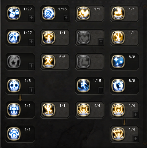
Task: Select the crowned figure gold skill icon
Action: click(48, 37)
